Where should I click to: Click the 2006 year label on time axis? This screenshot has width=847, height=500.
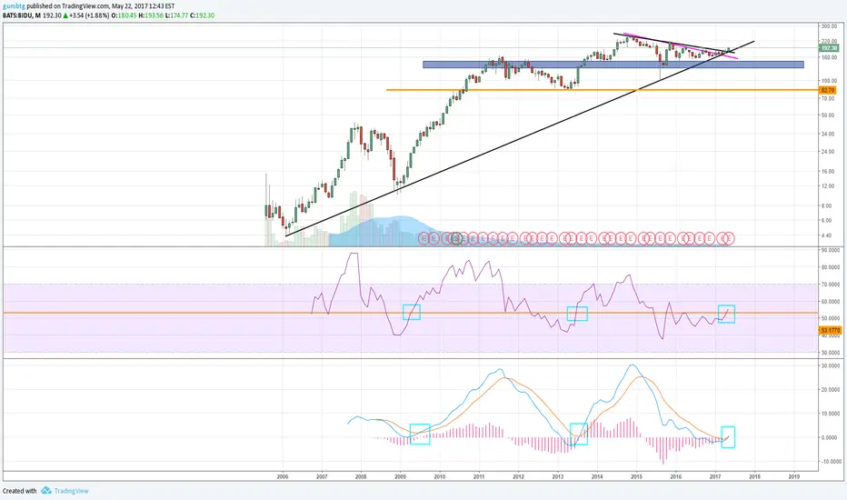click(x=283, y=476)
